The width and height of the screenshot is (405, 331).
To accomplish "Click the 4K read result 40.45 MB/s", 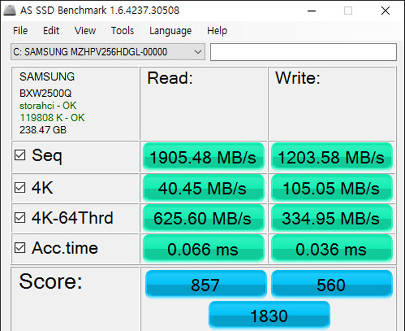I will [x=204, y=188].
